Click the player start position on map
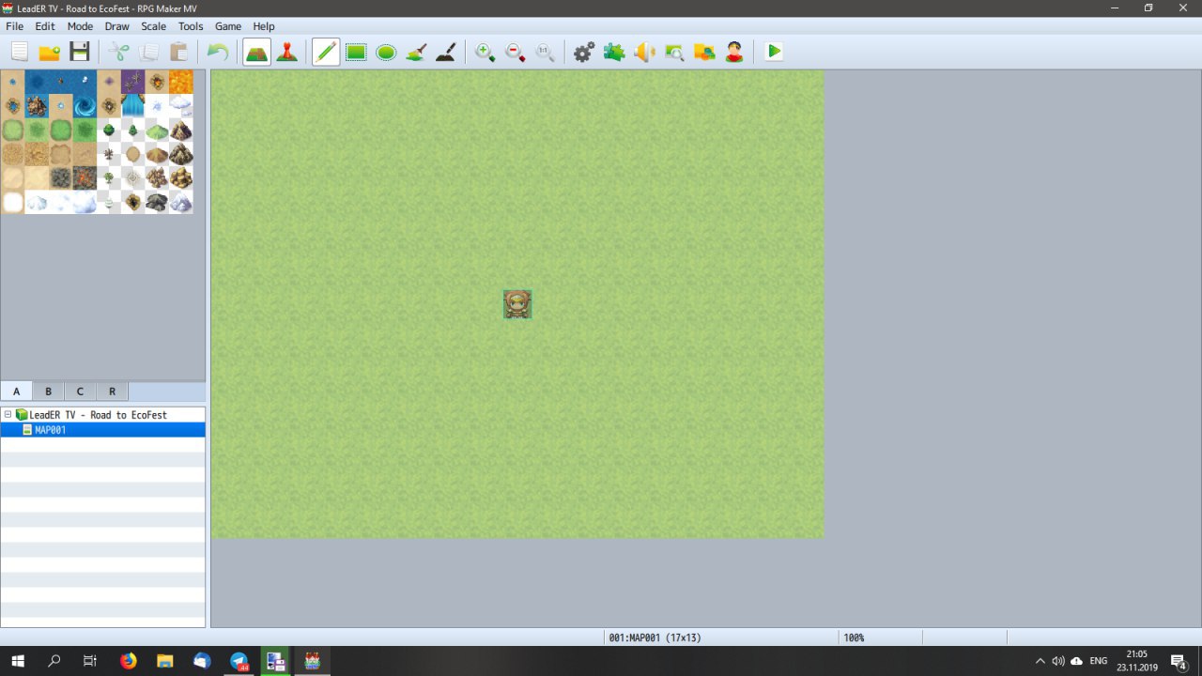Screen dimensions: 1202x676 coord(517,304)
